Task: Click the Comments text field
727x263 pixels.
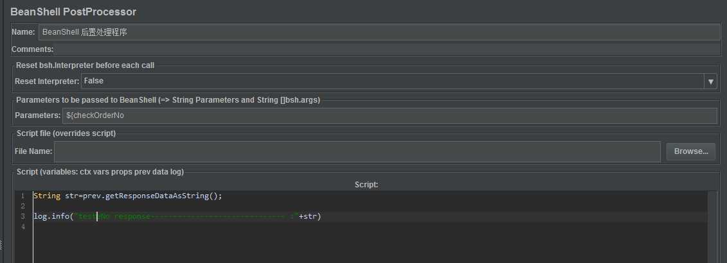Action: pyautogui.click(x=386, y=49)
